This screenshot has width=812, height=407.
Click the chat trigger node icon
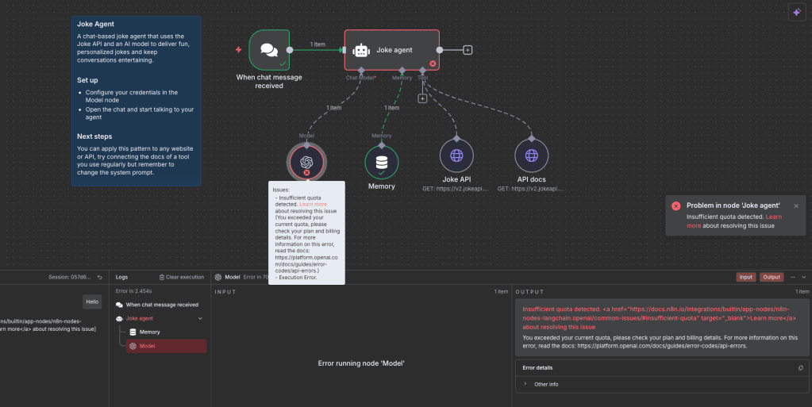[268, 50]
